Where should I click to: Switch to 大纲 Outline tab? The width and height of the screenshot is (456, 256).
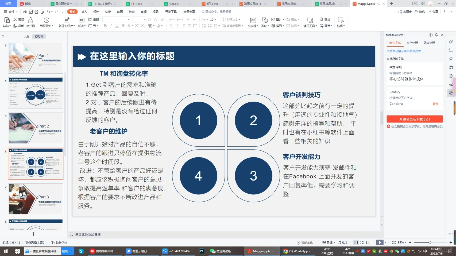coord(26,37)
